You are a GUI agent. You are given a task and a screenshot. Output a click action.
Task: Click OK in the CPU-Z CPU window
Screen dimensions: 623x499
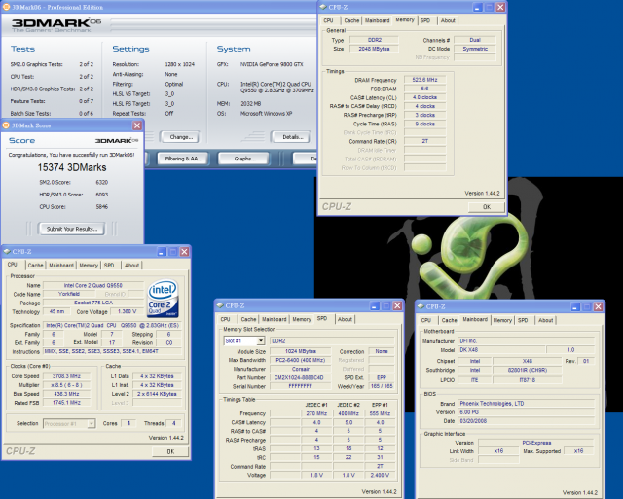tap(170, 451)
